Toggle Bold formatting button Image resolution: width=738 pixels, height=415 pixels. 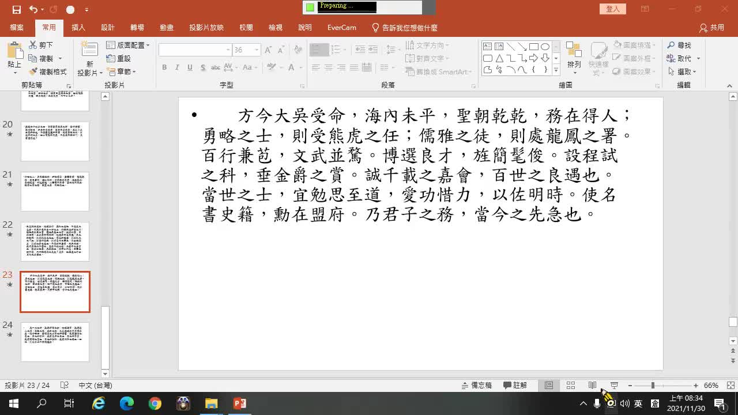coord(164,67)
